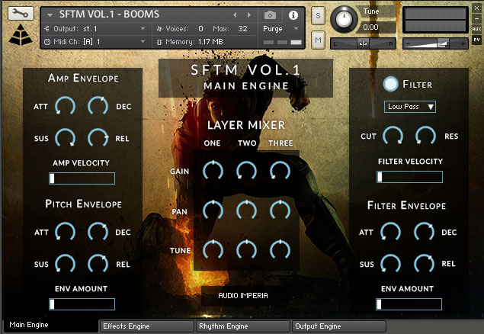The height and width of the screenshot is (334, 484).
Task: Click the AUX button
Action: coord(476,27)
